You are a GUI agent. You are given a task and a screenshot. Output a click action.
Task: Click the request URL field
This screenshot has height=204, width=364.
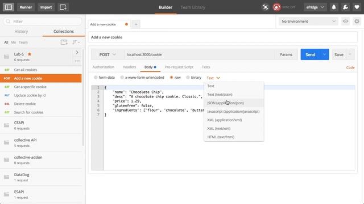point(200,54)
